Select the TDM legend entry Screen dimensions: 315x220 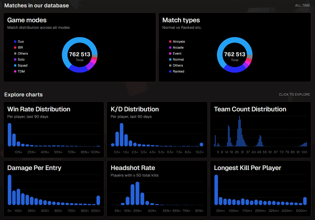21,71
